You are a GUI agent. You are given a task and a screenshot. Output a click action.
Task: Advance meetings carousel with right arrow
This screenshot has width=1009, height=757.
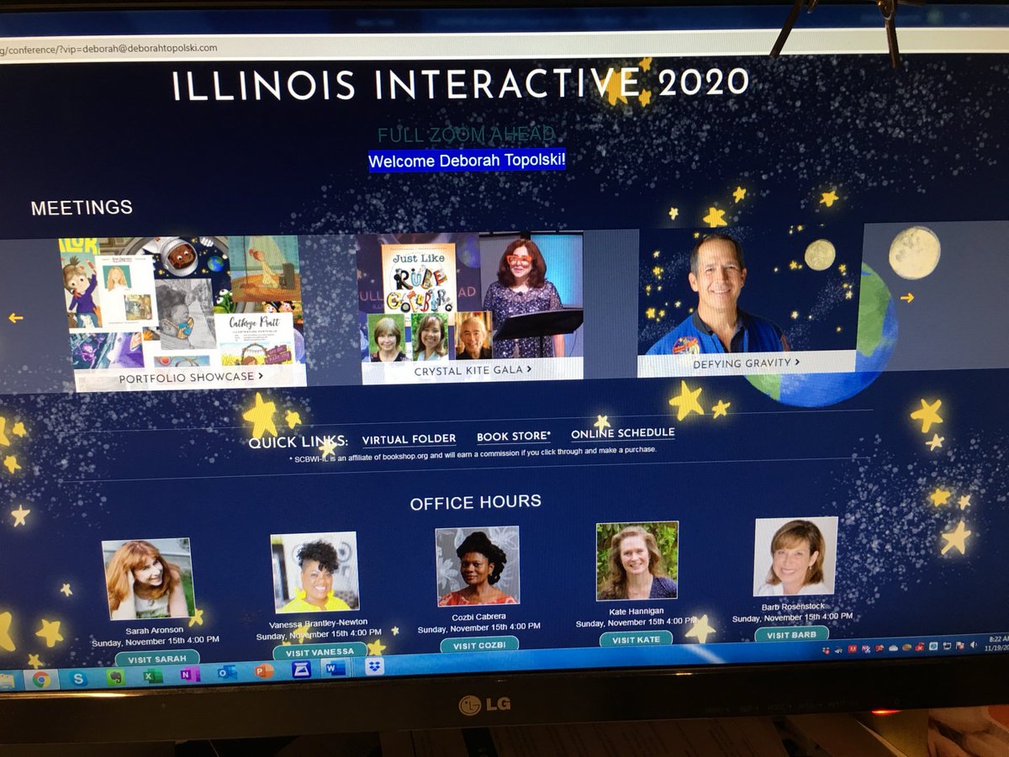(x=906, y=297)
